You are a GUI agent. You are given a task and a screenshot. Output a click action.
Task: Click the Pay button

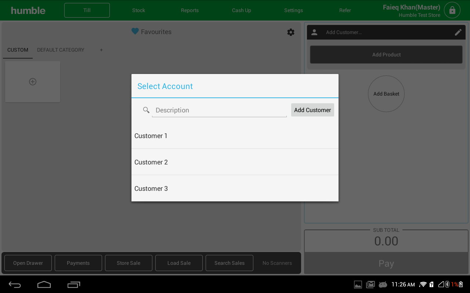(386, 263)
